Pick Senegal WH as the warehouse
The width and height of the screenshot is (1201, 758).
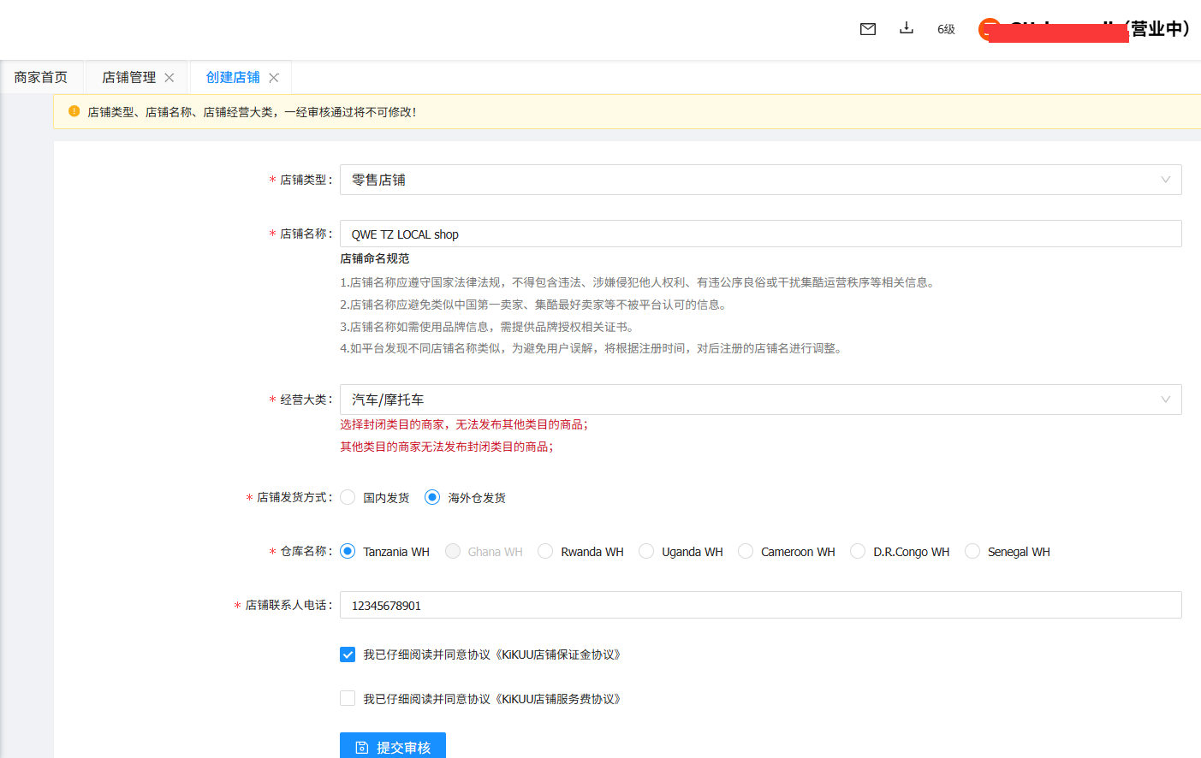coord(972,552)
